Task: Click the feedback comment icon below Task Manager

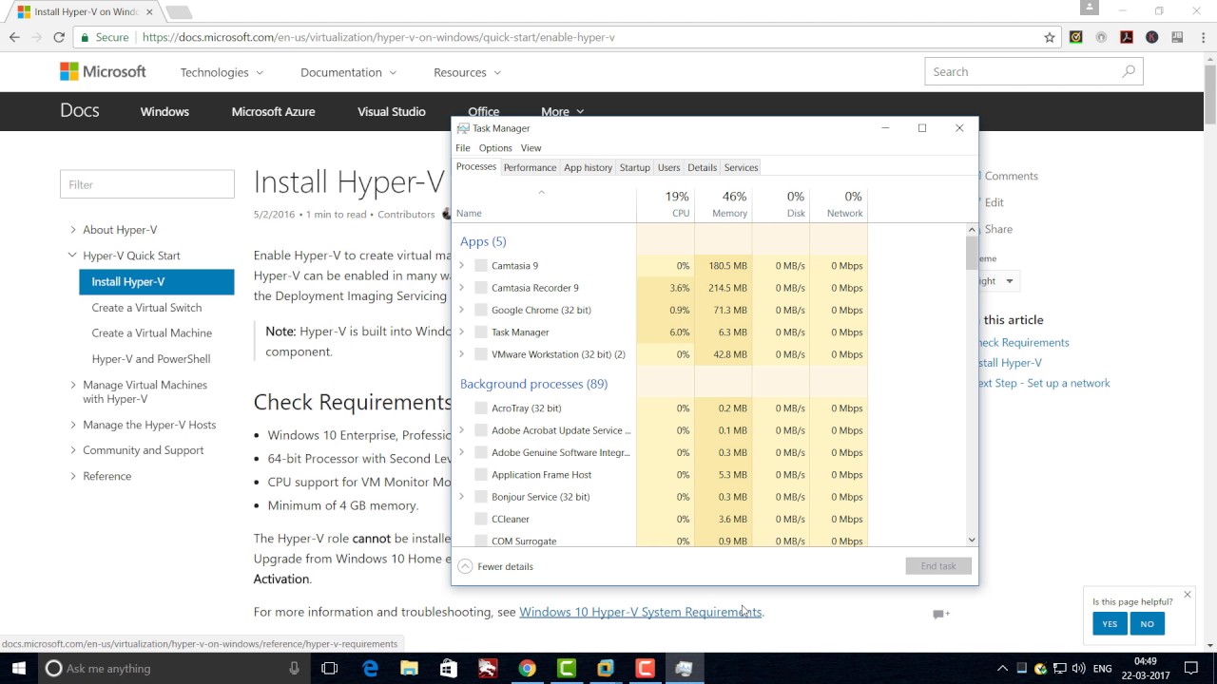Action: tap(940, 614)
